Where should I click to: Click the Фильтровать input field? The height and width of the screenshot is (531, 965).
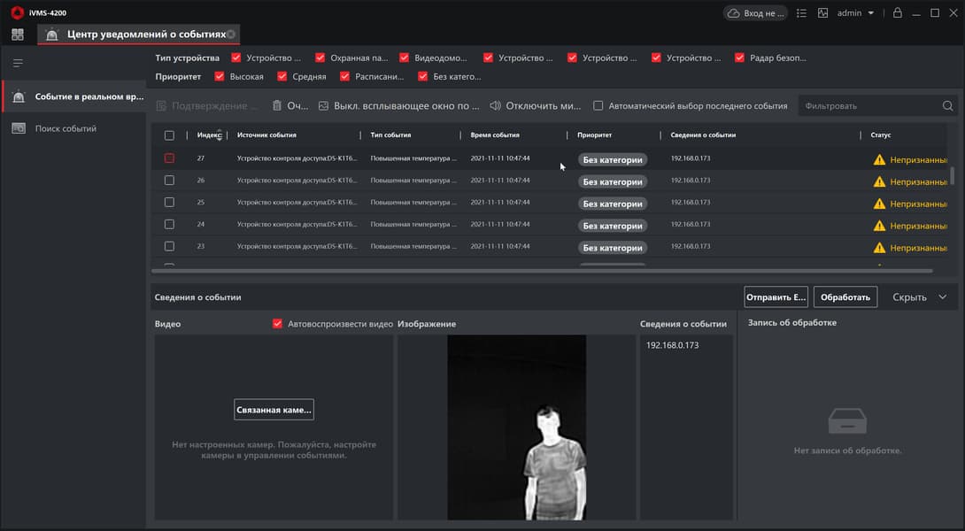[x=868, y=106]
